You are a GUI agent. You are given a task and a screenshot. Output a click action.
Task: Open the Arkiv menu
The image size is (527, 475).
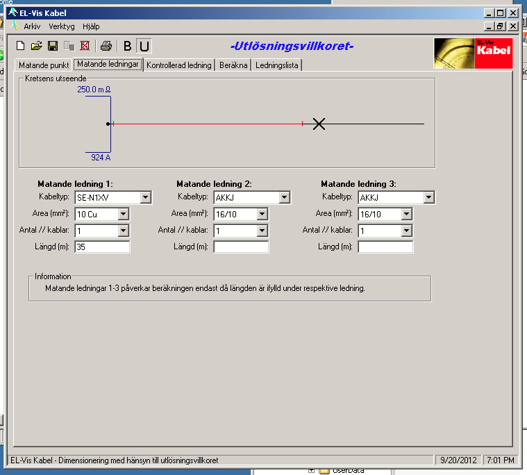tap(32, 26)
